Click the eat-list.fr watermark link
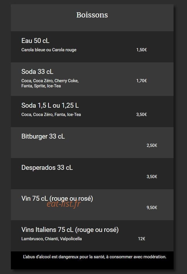Viewport: 187px width, 274px height. coord(64,204)
